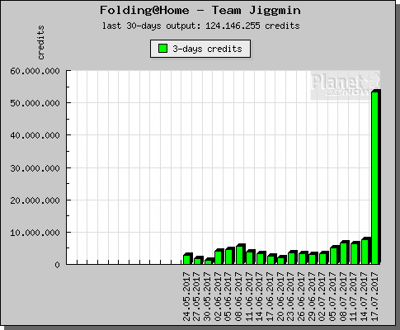Select the bar for 17.06.2017
400x330 pixels.
271,259
